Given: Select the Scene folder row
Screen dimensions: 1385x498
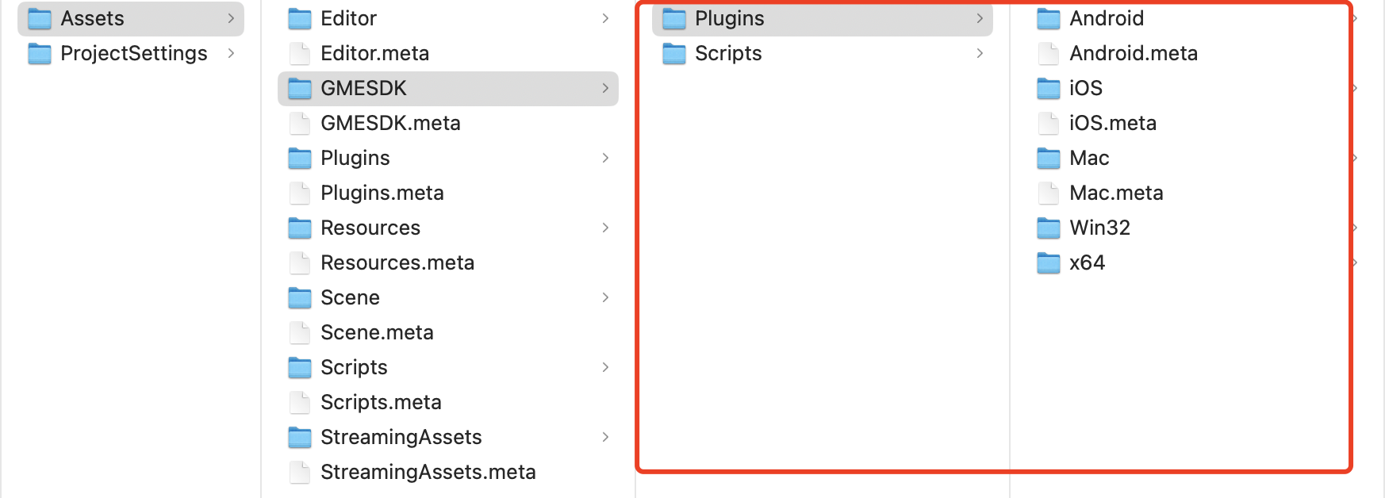Looking at the screenshot, I should [x=350, y=297].
